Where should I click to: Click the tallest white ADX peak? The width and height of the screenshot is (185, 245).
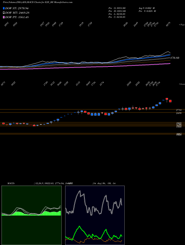click(x=80, y=191)
